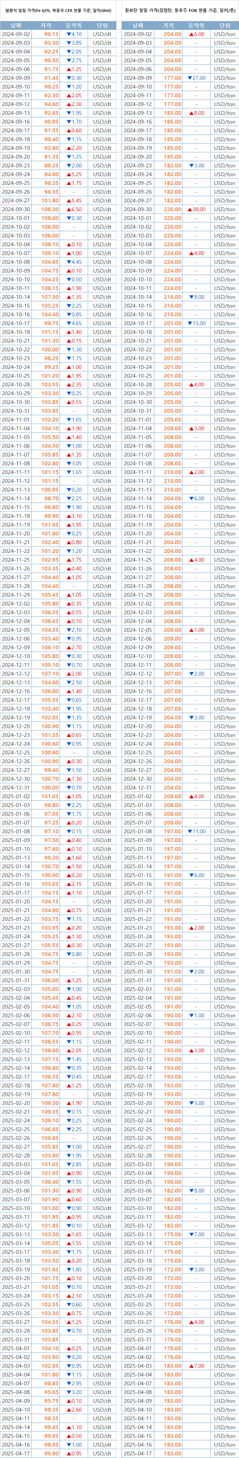Select iron ore price 96.15 for 2024-09-02
Image resolution: width=239 pixels, height=1458 pixels.
point(51,34)
